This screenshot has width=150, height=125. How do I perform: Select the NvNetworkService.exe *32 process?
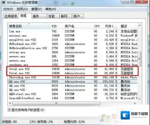73,48
